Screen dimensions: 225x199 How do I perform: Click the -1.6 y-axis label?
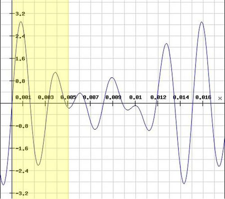coord(21,149)
